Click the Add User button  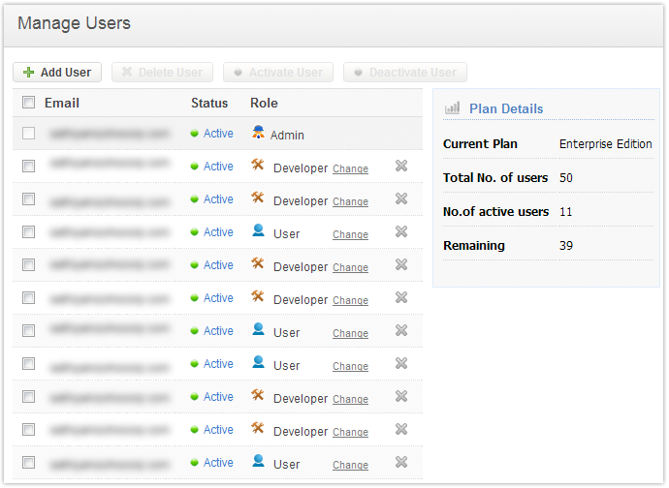tap(57, 72)
